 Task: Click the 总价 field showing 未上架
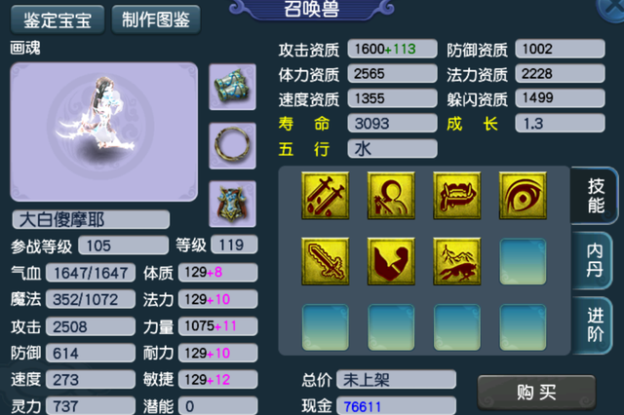click(396, 380)
